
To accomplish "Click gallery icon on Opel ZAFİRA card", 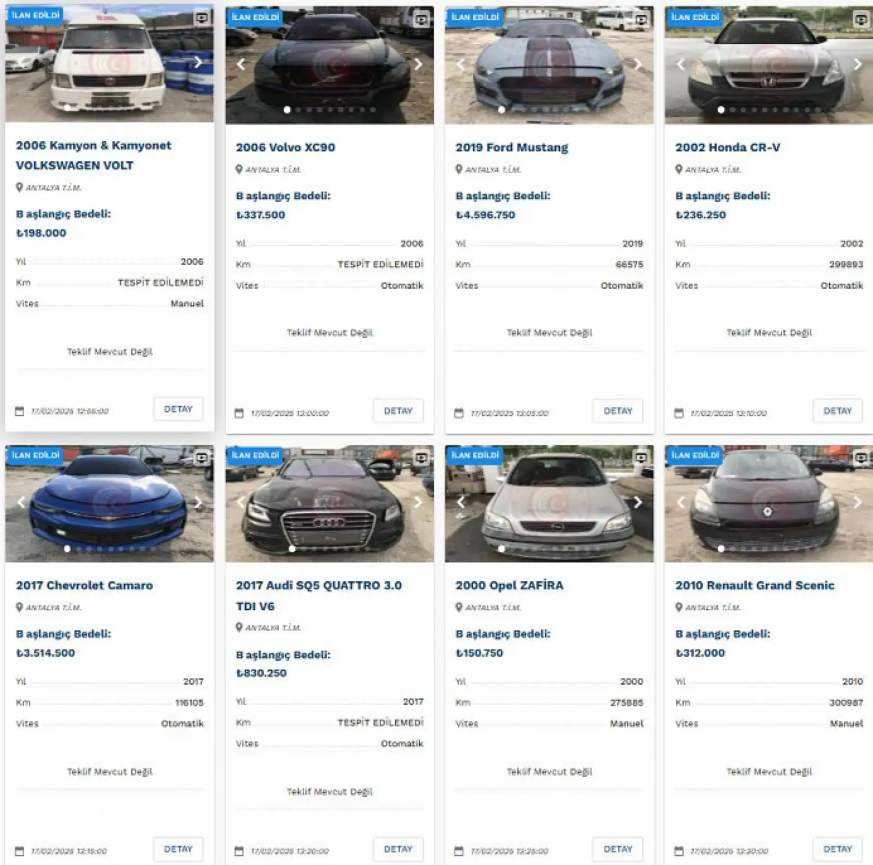I will 642,458.
